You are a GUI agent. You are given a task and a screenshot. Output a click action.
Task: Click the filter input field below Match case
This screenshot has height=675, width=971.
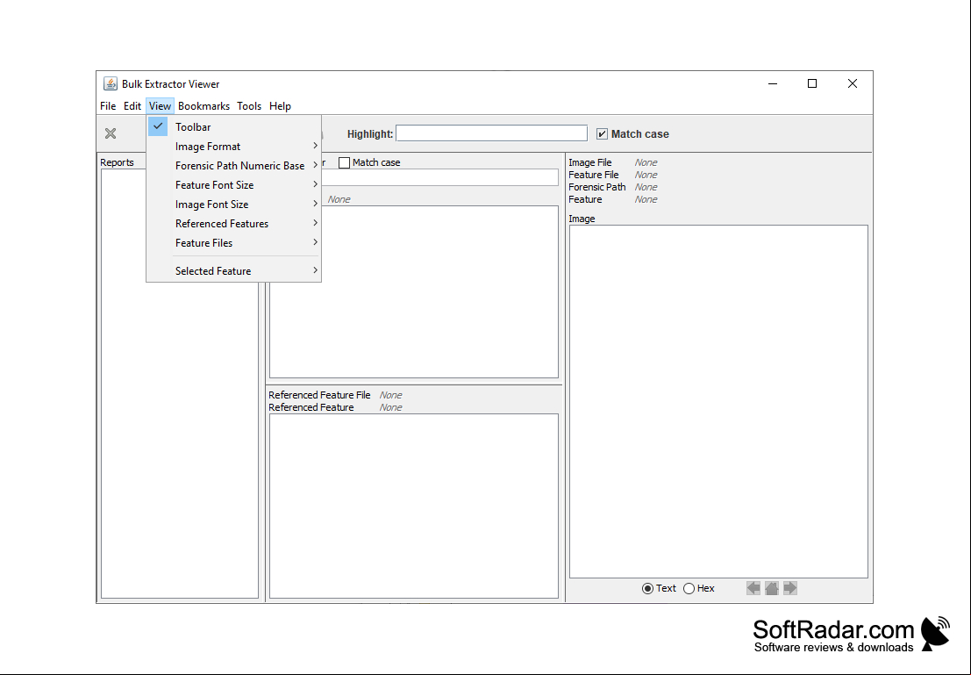coord(439,177)
